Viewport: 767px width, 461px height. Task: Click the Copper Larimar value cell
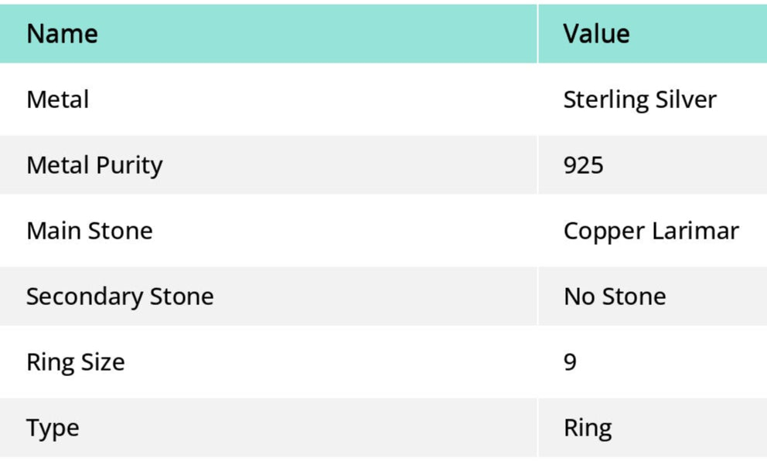pos(651,231)
